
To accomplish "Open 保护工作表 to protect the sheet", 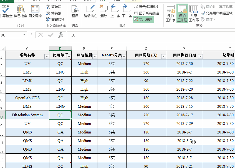I will (171, 12).
